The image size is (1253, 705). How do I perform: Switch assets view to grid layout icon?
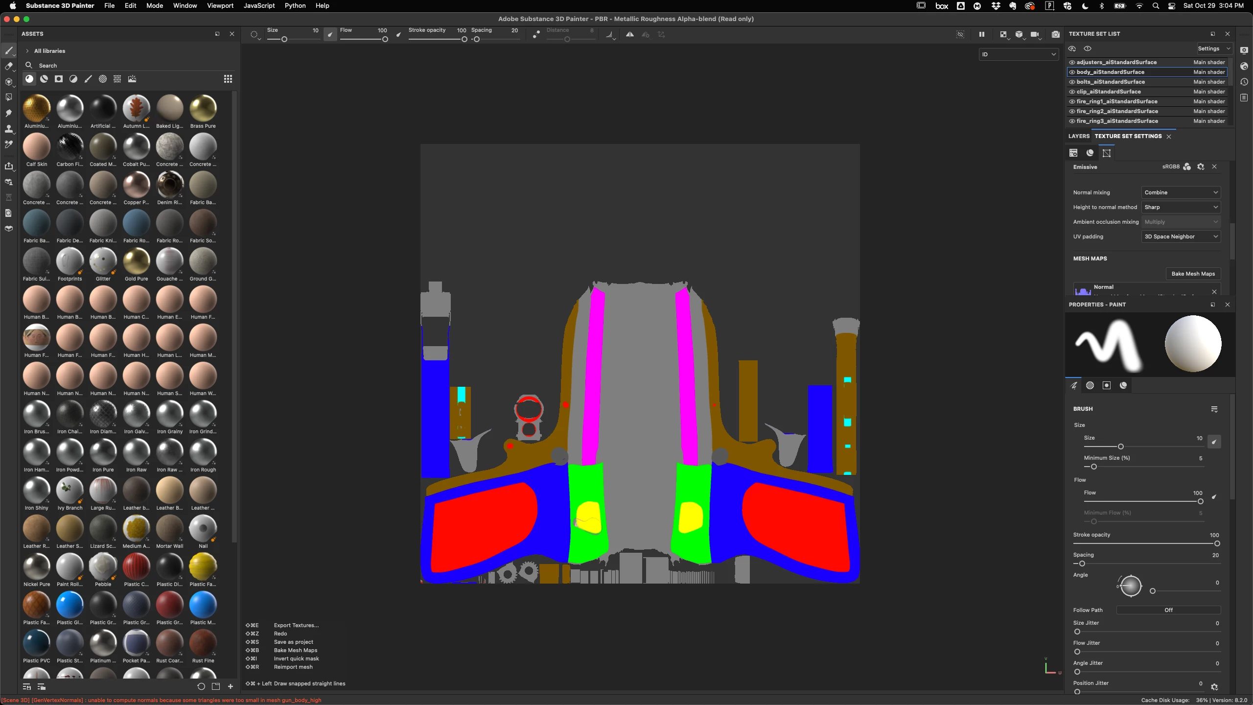228,79
